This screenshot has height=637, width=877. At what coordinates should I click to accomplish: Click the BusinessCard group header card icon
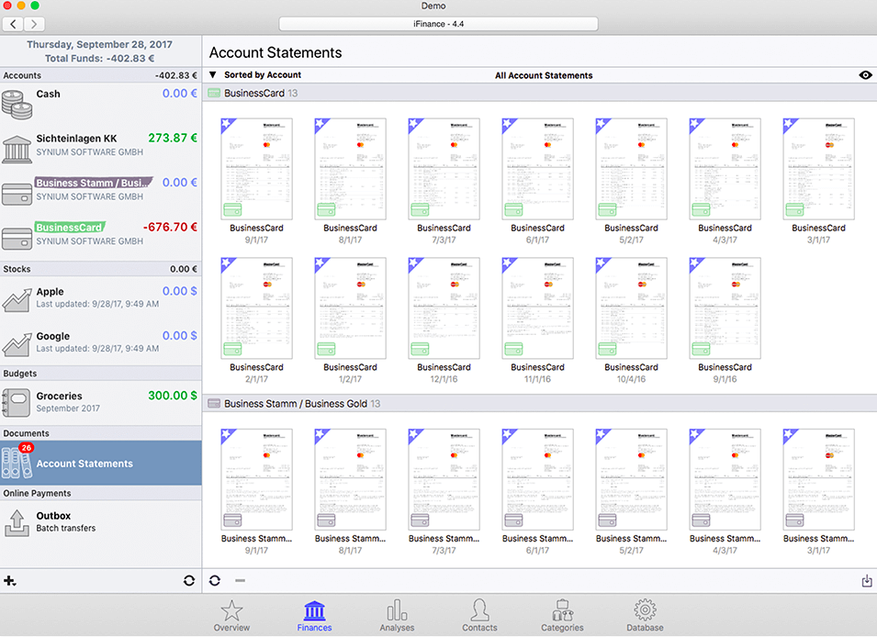tap(214, 93)
